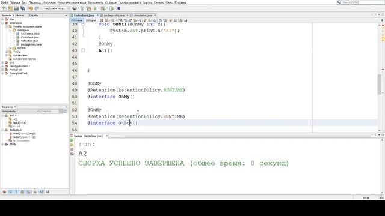Select CodesJava.java in project tree
The image size is (385, 216).
[29, 37]
